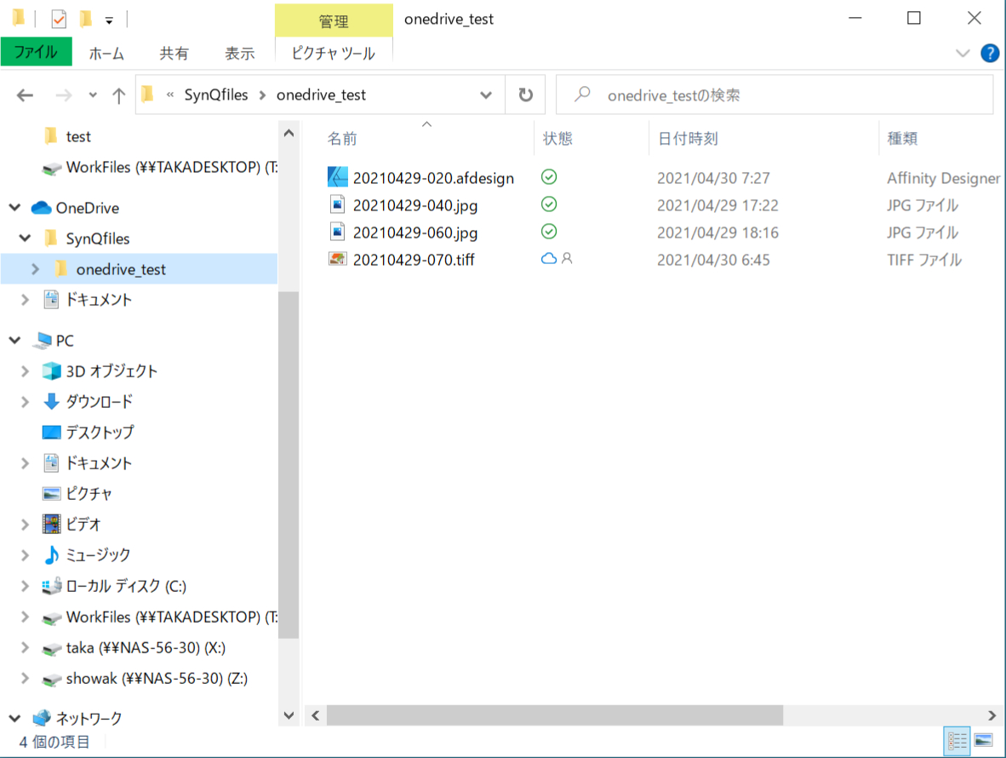Expand the onedrive_test folder node

[35, 269]
